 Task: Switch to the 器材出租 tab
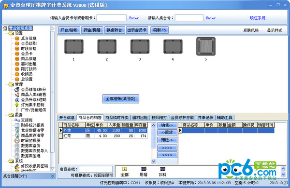click(x=140, y=118)
